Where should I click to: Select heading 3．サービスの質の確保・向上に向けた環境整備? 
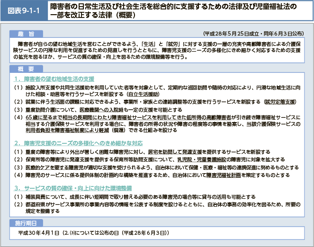click(74, 187)
